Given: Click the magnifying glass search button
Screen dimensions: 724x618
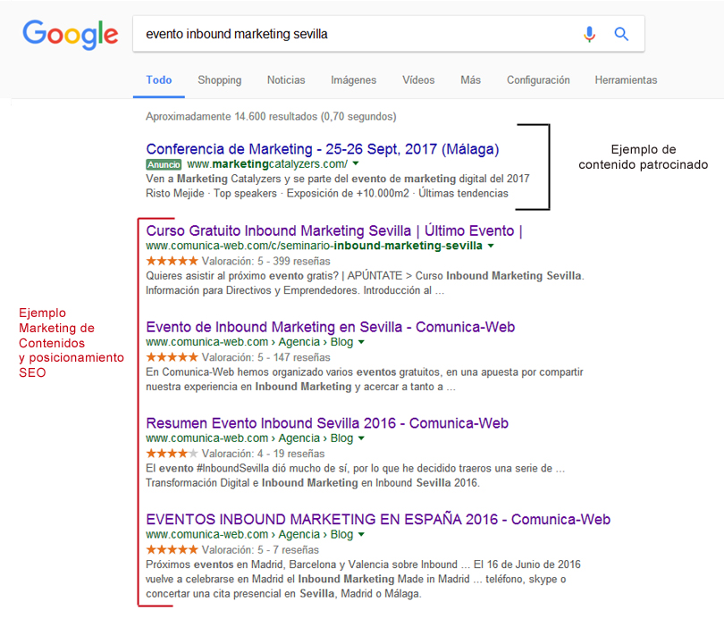Looking at the screenshot, I should [621, 34].
